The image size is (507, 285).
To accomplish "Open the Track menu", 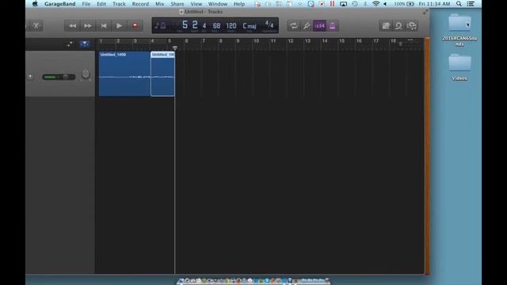I will tap(119, 4).
